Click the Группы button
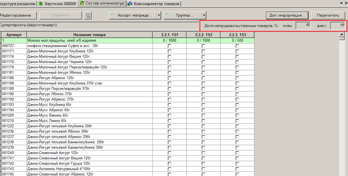 [x=183, y=15]
